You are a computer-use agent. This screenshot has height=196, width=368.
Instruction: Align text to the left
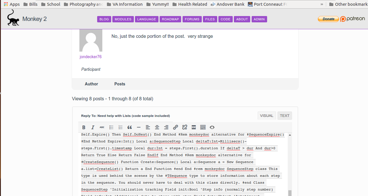pyautogui.click(x=148, y=128)
